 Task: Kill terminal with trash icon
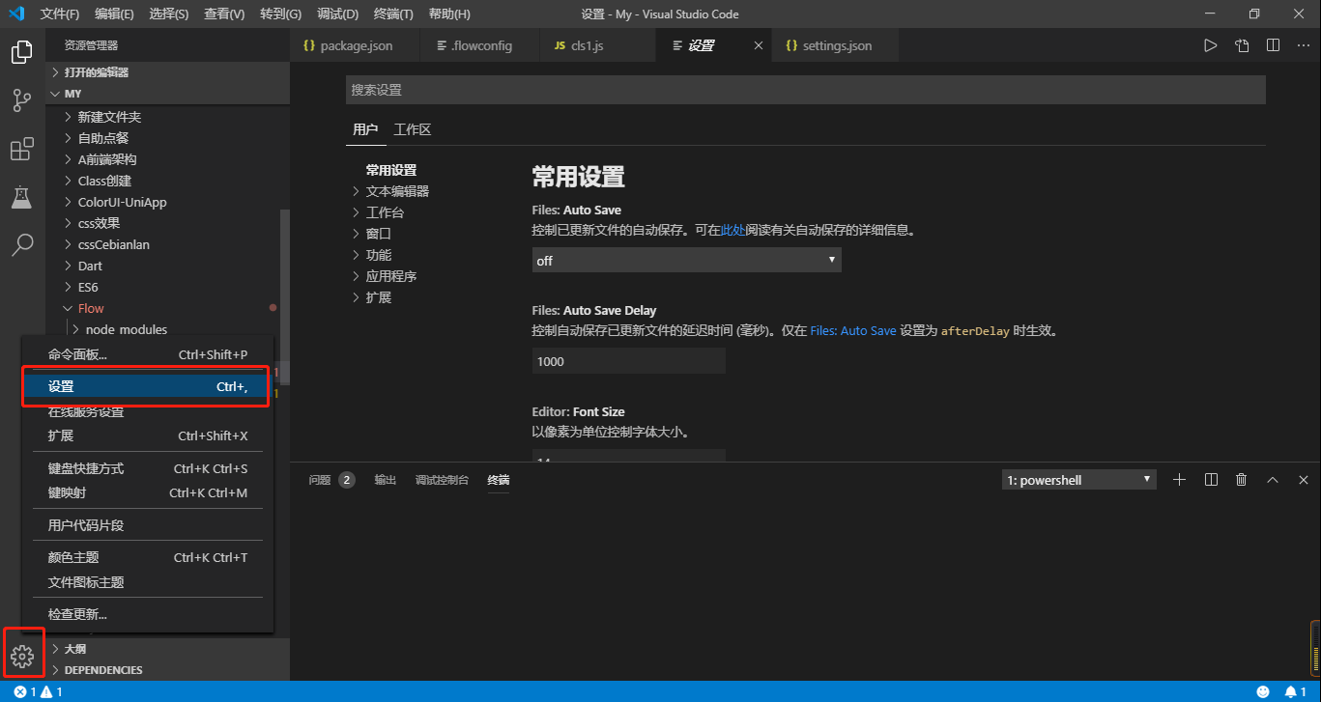click(x=1242, y=480)
